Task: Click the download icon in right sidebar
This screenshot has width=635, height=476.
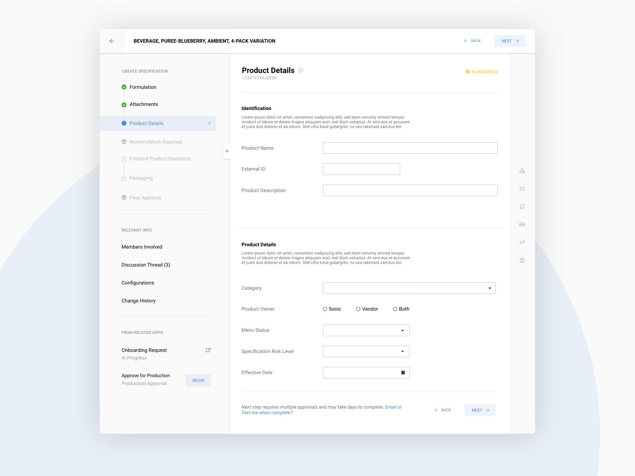Action: [522, 171]
